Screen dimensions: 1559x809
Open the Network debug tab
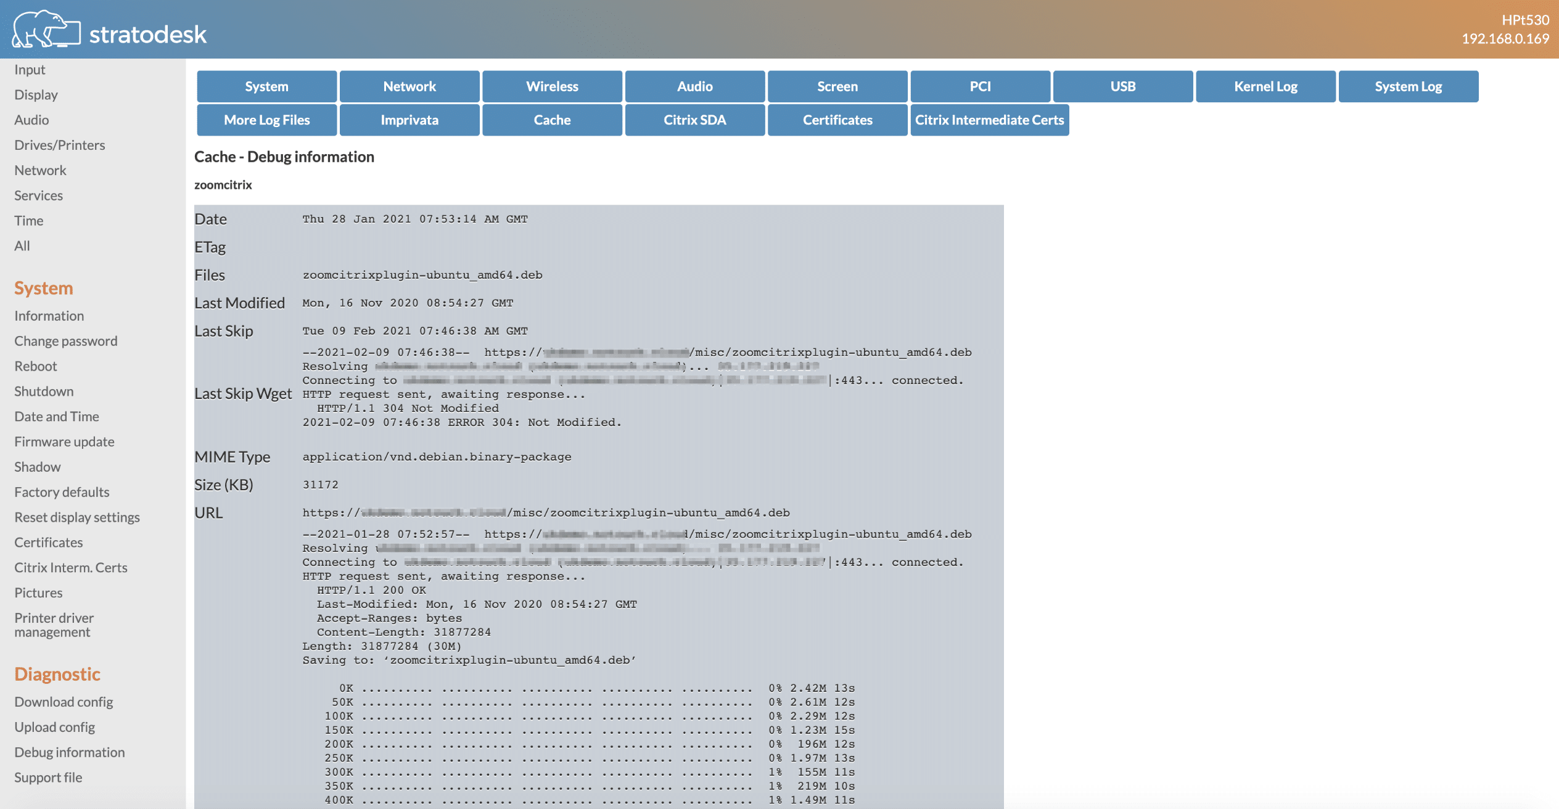click(x=409, y=86)
